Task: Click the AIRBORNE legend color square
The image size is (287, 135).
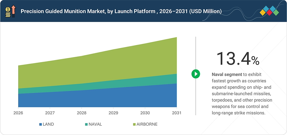Action: 134,124
